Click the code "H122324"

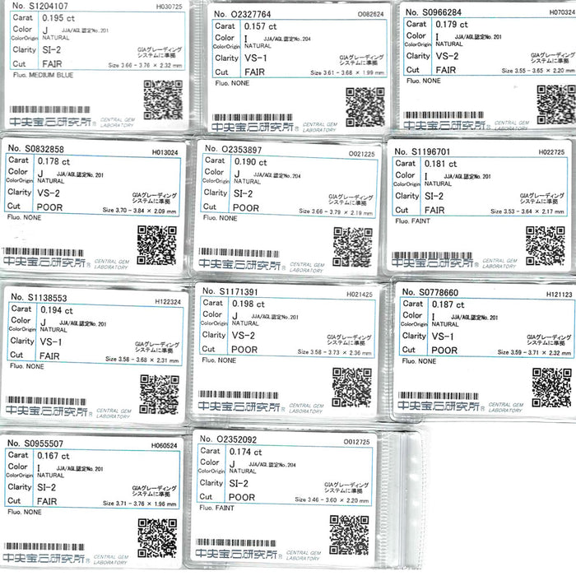168,302
